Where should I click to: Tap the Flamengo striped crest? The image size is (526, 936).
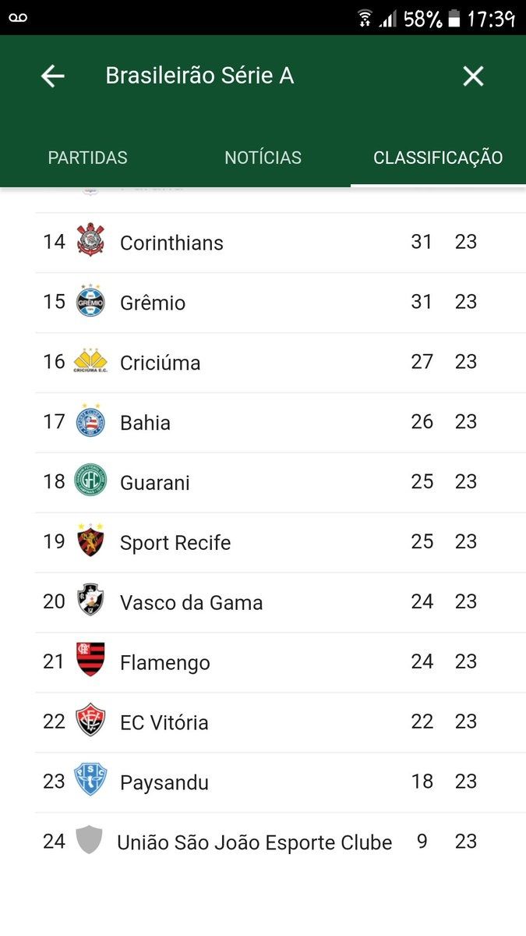(x=90, y=661)
